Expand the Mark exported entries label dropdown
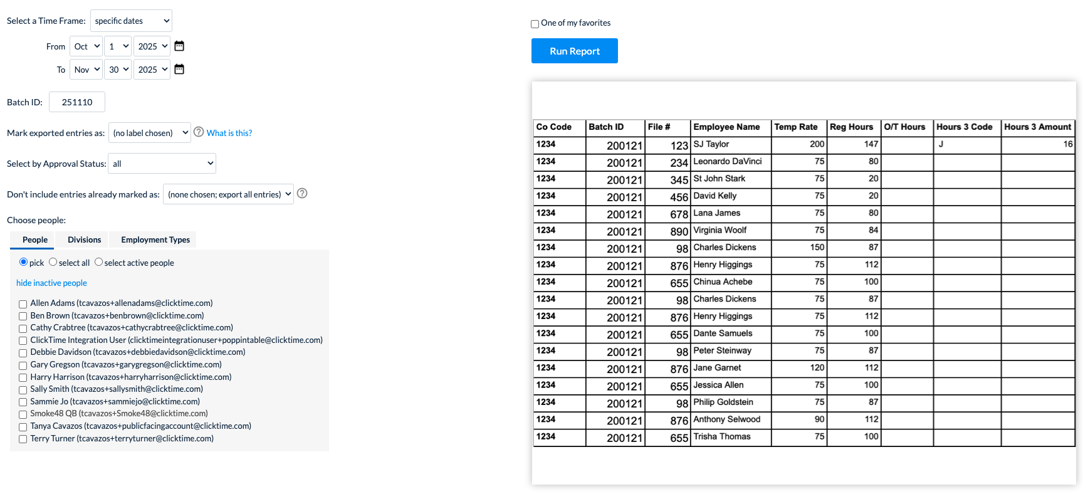 (150, 133)
